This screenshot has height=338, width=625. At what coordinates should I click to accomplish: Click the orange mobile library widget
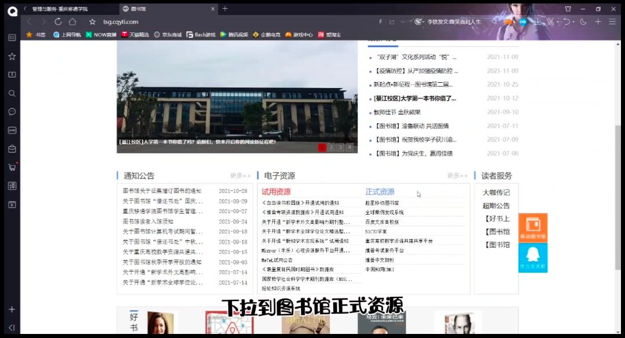[532, 227]
